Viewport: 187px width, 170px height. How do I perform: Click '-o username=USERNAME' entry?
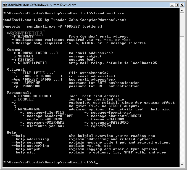[42, 123]
